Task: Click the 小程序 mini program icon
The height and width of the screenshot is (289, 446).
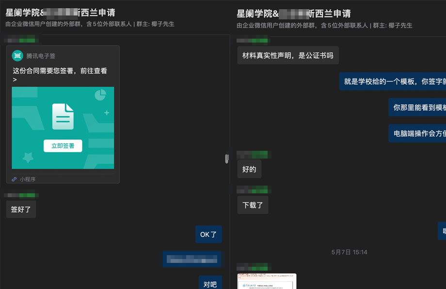Action: point(15,179)
